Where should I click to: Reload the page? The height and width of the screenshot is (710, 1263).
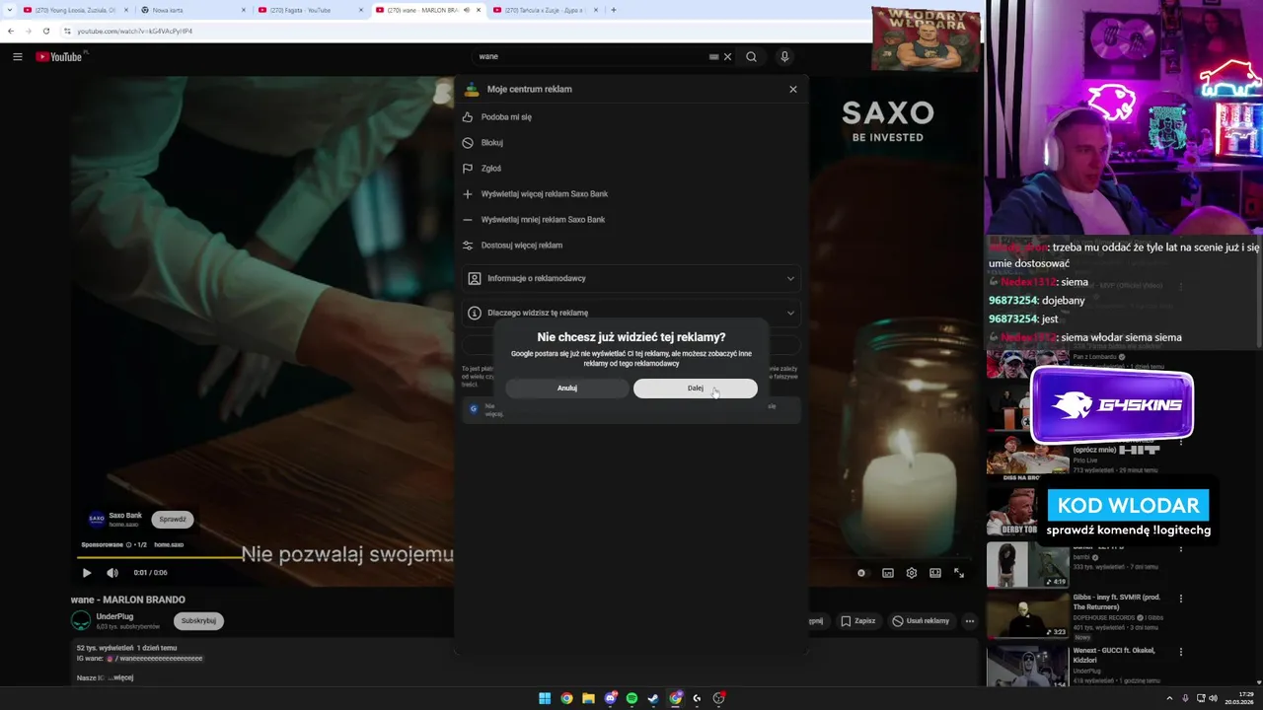tap(45, 31)
